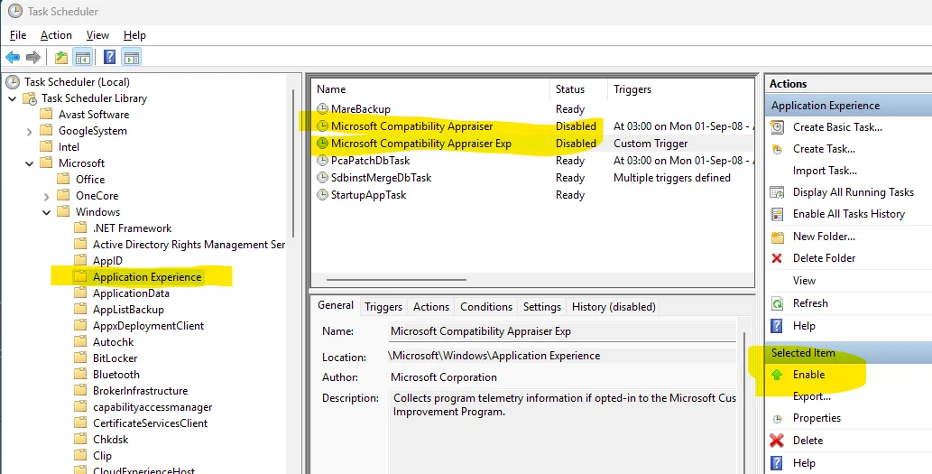This screenshot has width=932, height=474.
Task: Click the New Folder icon
Action: pyautogui.click(x=777, y=237)
